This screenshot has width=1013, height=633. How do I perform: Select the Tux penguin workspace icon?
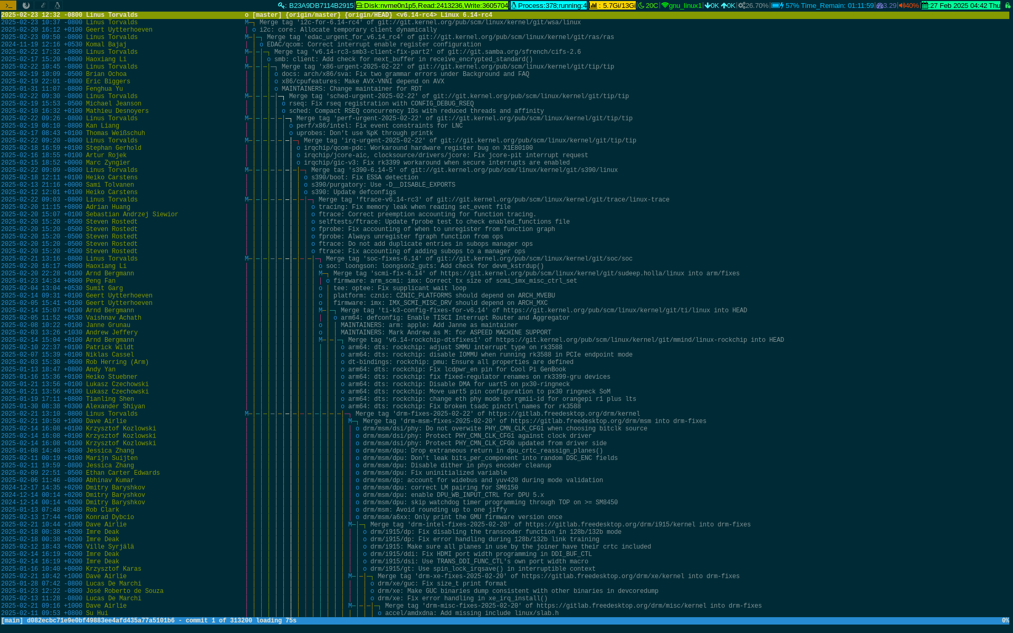(x=58, y=5)
